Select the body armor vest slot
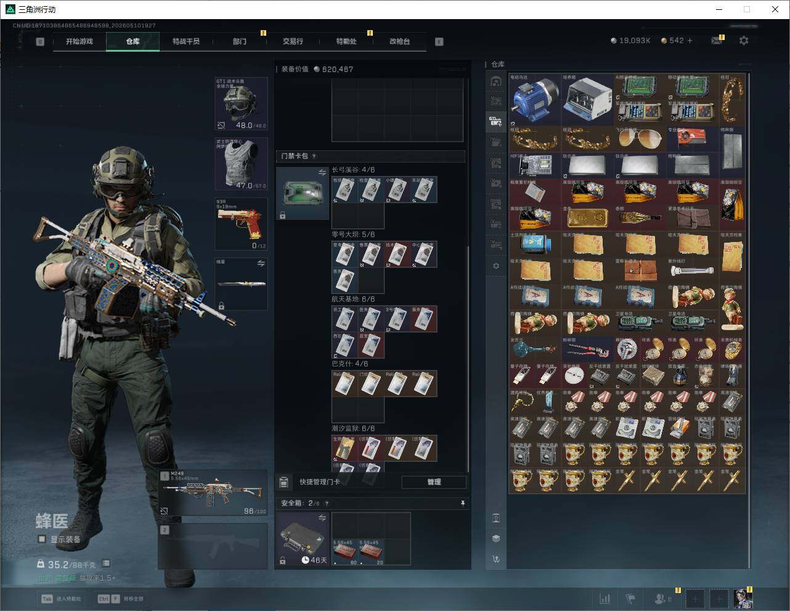This screenshot has height=611, width=790. point(241,164)
